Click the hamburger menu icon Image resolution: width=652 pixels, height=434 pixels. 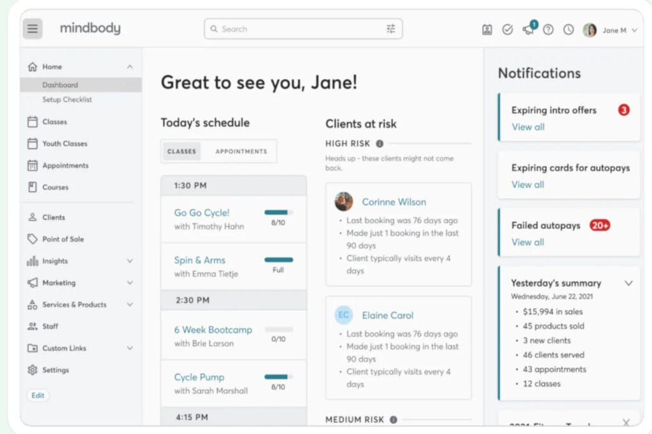coord(33,29)
